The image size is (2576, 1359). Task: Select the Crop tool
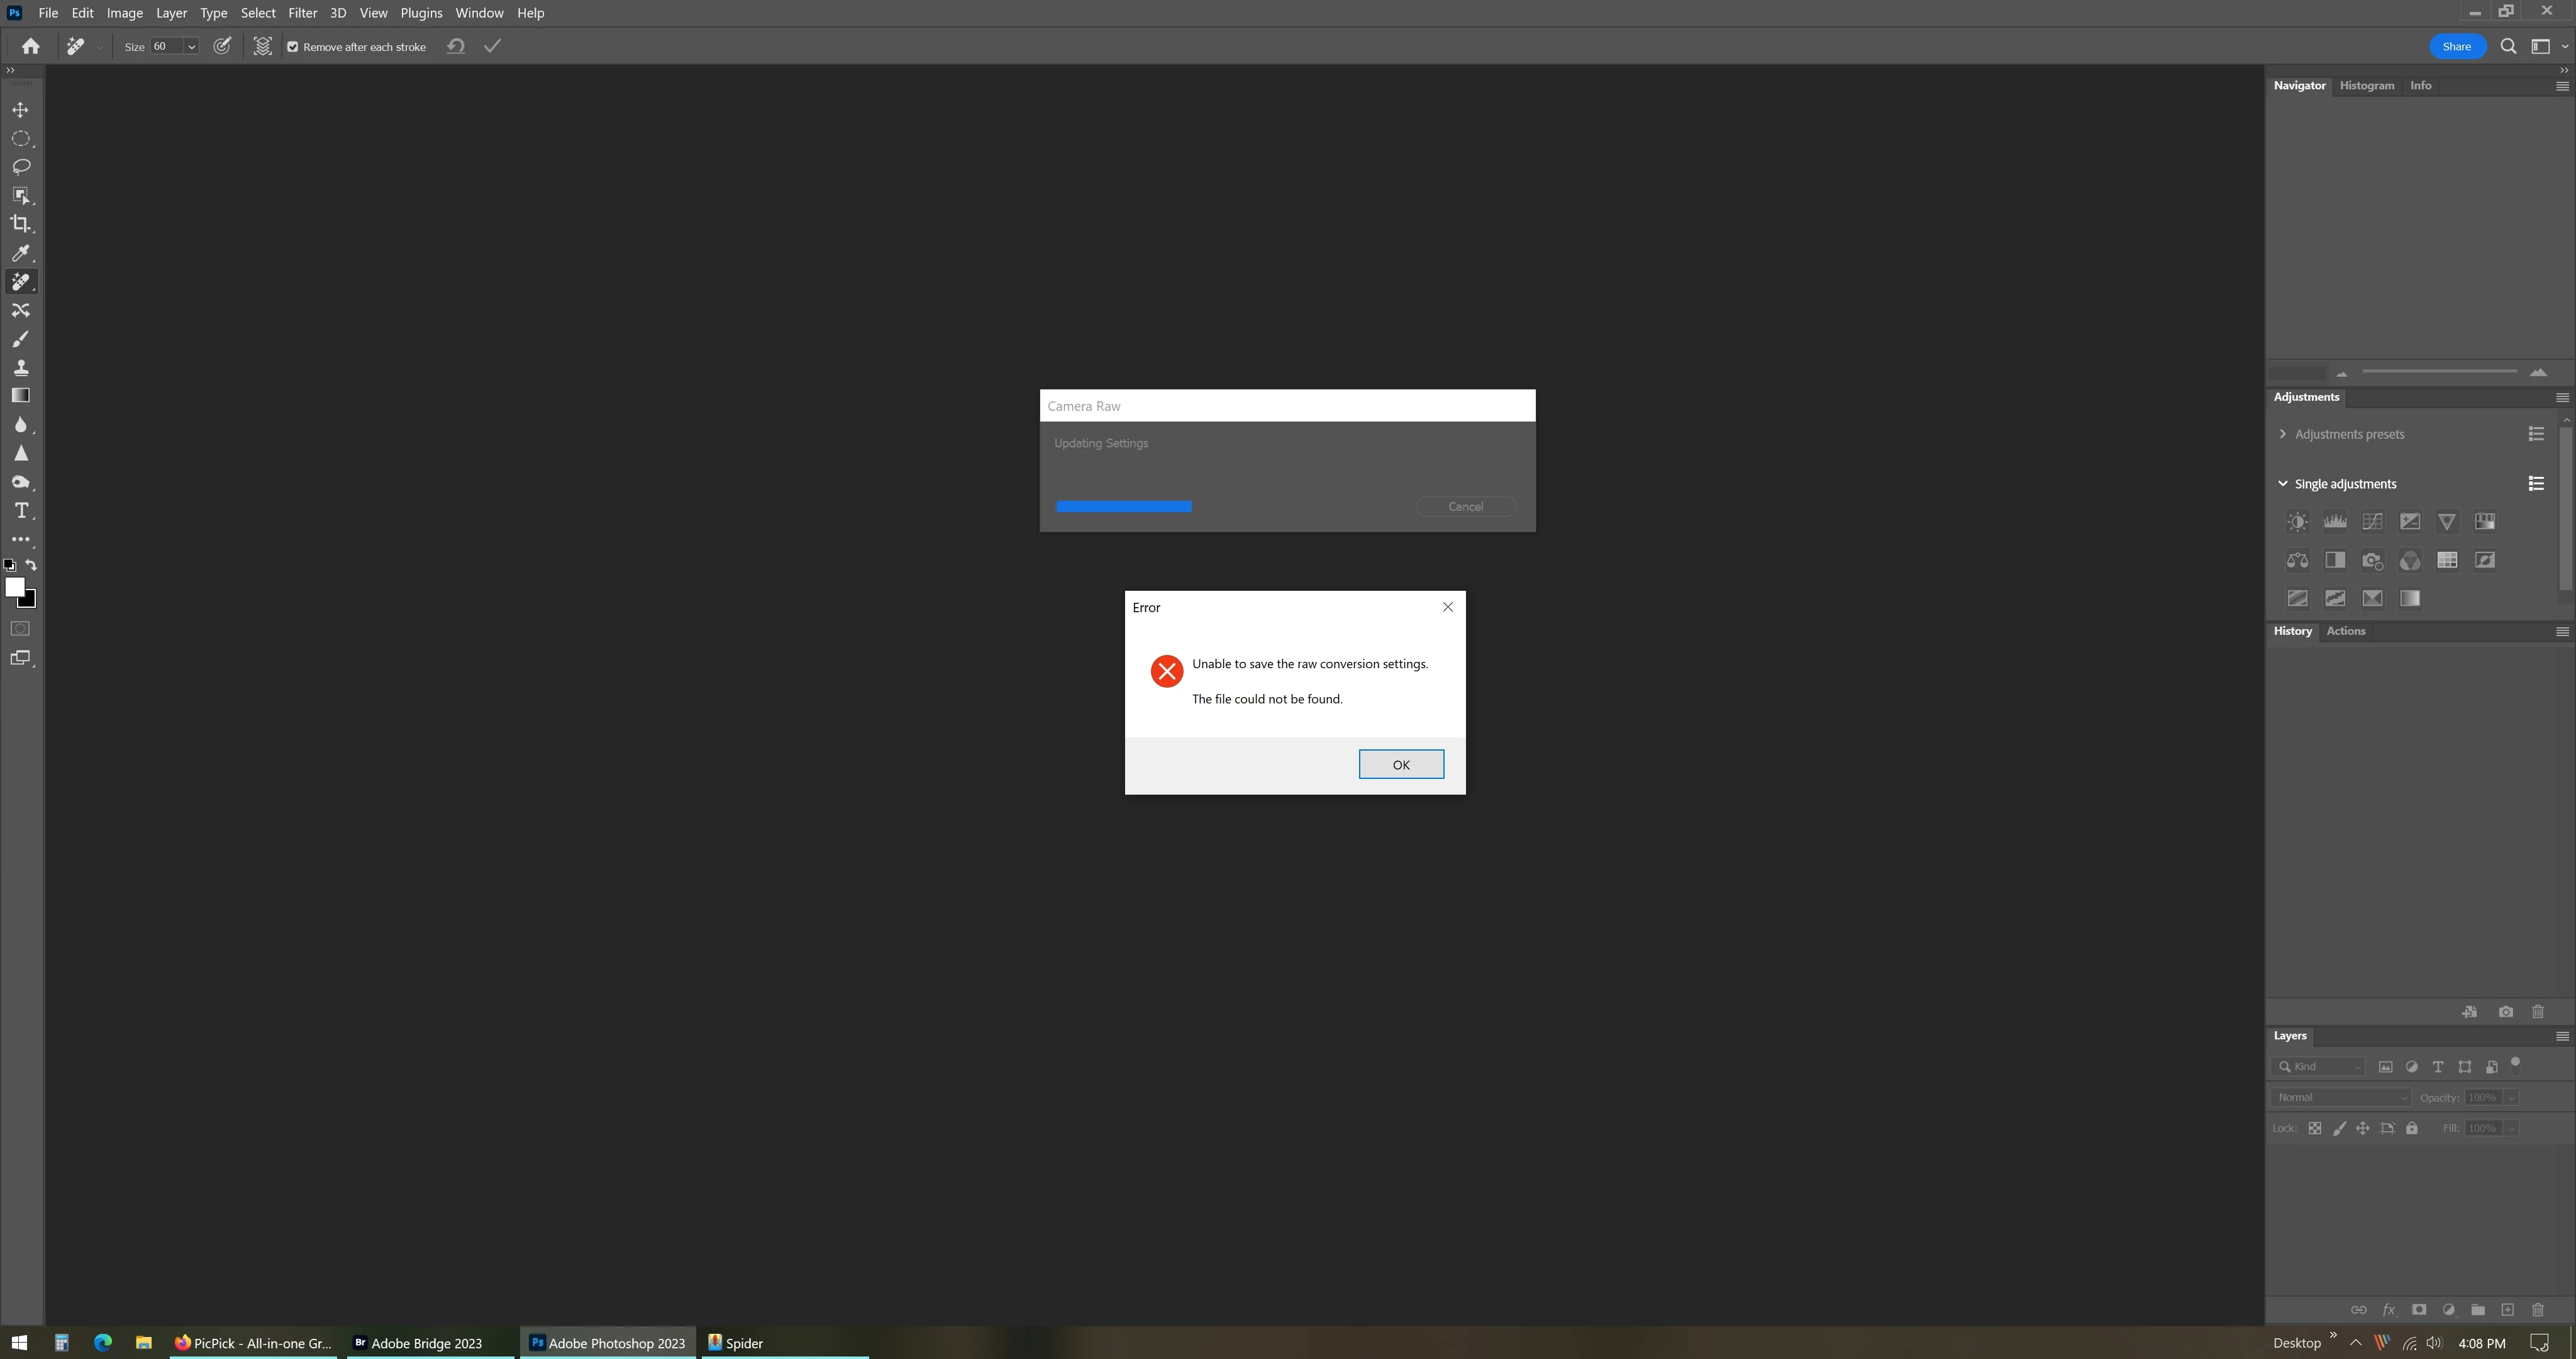click(20, 223)
